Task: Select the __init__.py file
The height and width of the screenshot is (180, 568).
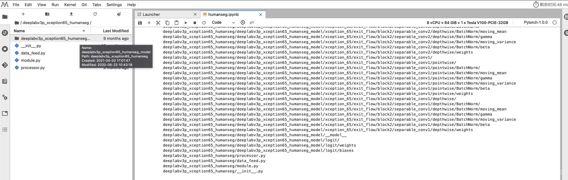Action: click(x=31, y=46)
